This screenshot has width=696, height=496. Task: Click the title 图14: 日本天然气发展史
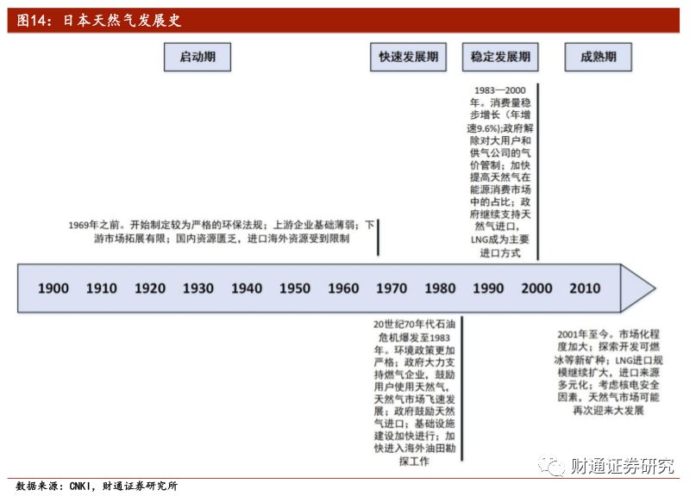coord(99,21)
